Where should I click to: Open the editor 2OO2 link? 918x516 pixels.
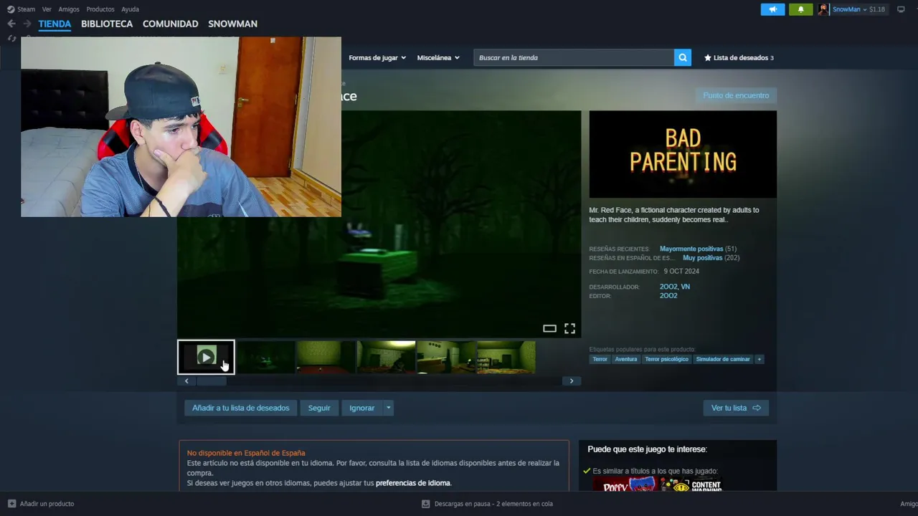[x=668, y=295]
